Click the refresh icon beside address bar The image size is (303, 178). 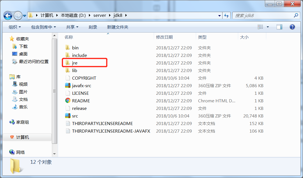[x=226, y=16]
